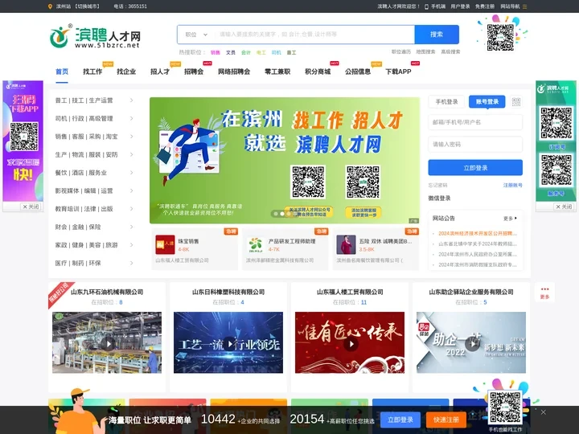Screen dimensions: 579x434
Task: Click 更多 next to 网站公告
Action: 511,219
